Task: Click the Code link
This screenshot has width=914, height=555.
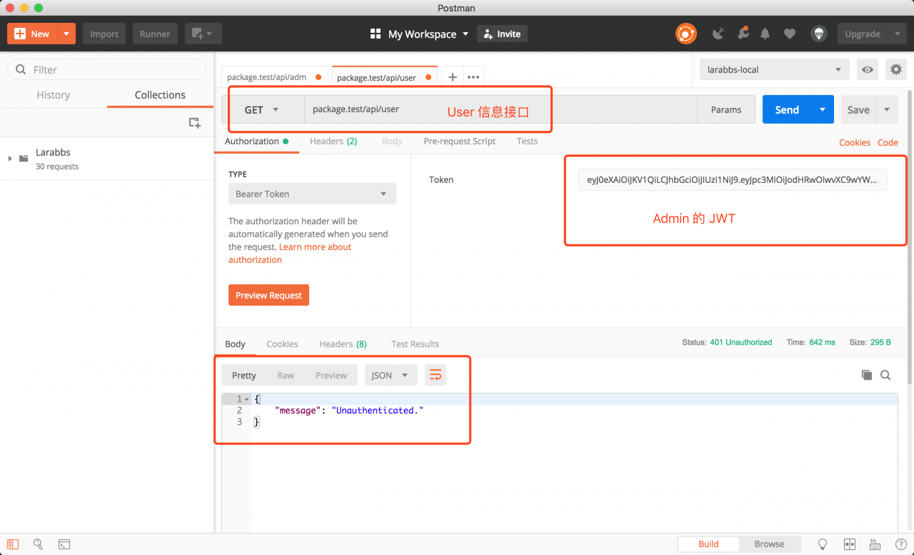Action: tap(887, 142)
